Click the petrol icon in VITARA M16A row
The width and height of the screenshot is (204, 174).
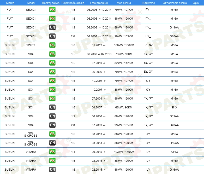point(52,161)
